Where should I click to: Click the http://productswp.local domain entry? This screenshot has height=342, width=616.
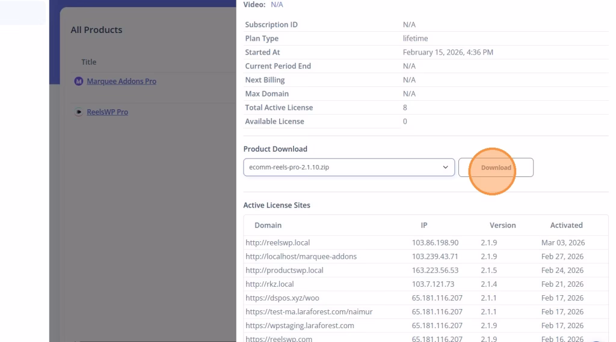(x=284, y=271)
